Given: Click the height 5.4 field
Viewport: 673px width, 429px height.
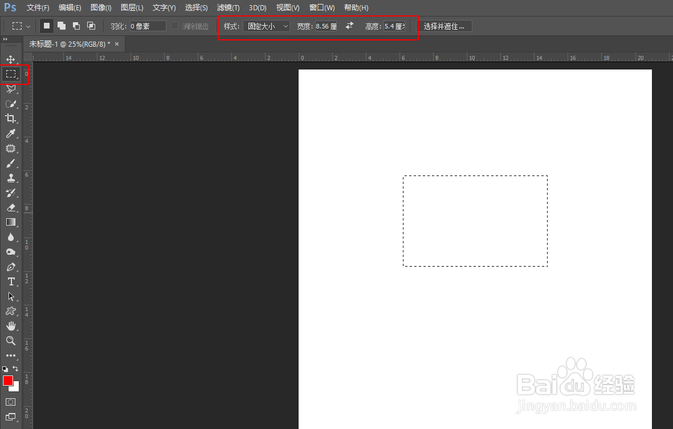Looking at the screenshot, I should [x=394, y=26].
